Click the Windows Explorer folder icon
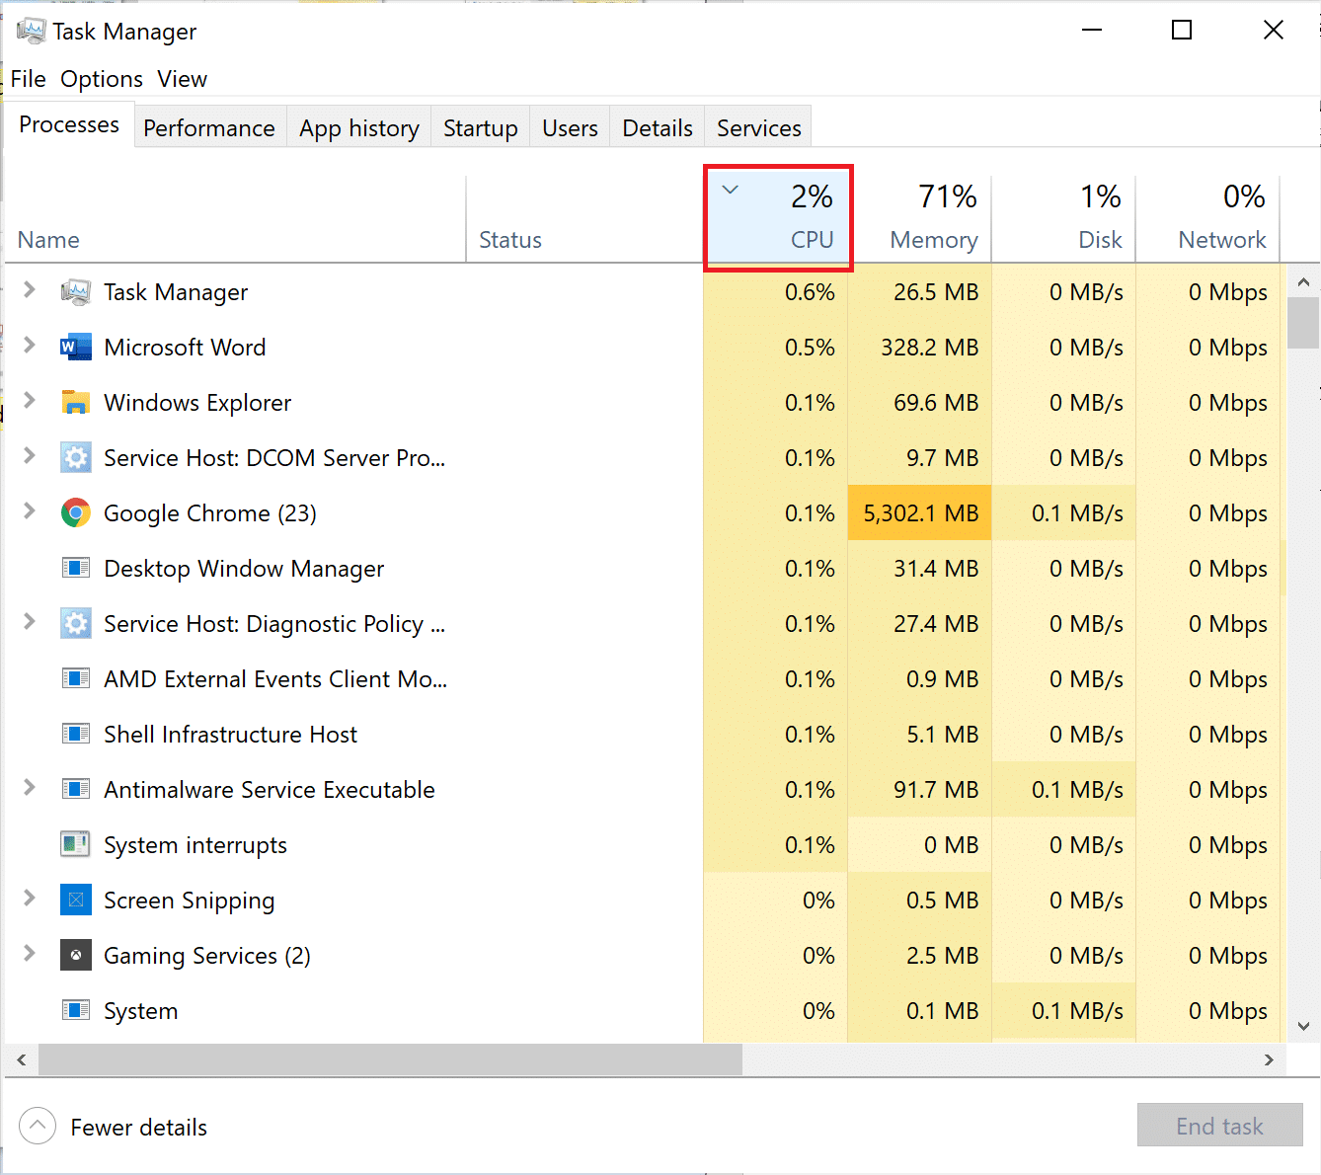 point(76,402)
